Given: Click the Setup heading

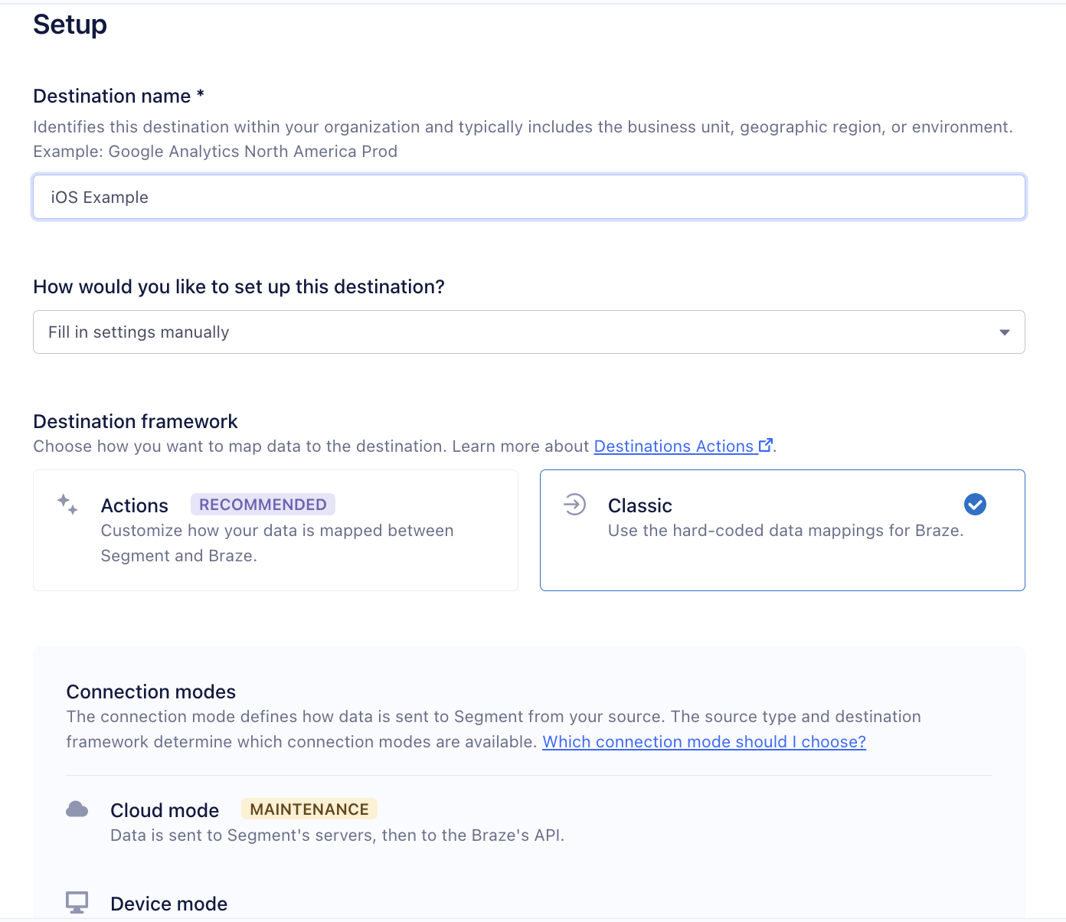Looking at the screenshot, I should coord(70,25).
